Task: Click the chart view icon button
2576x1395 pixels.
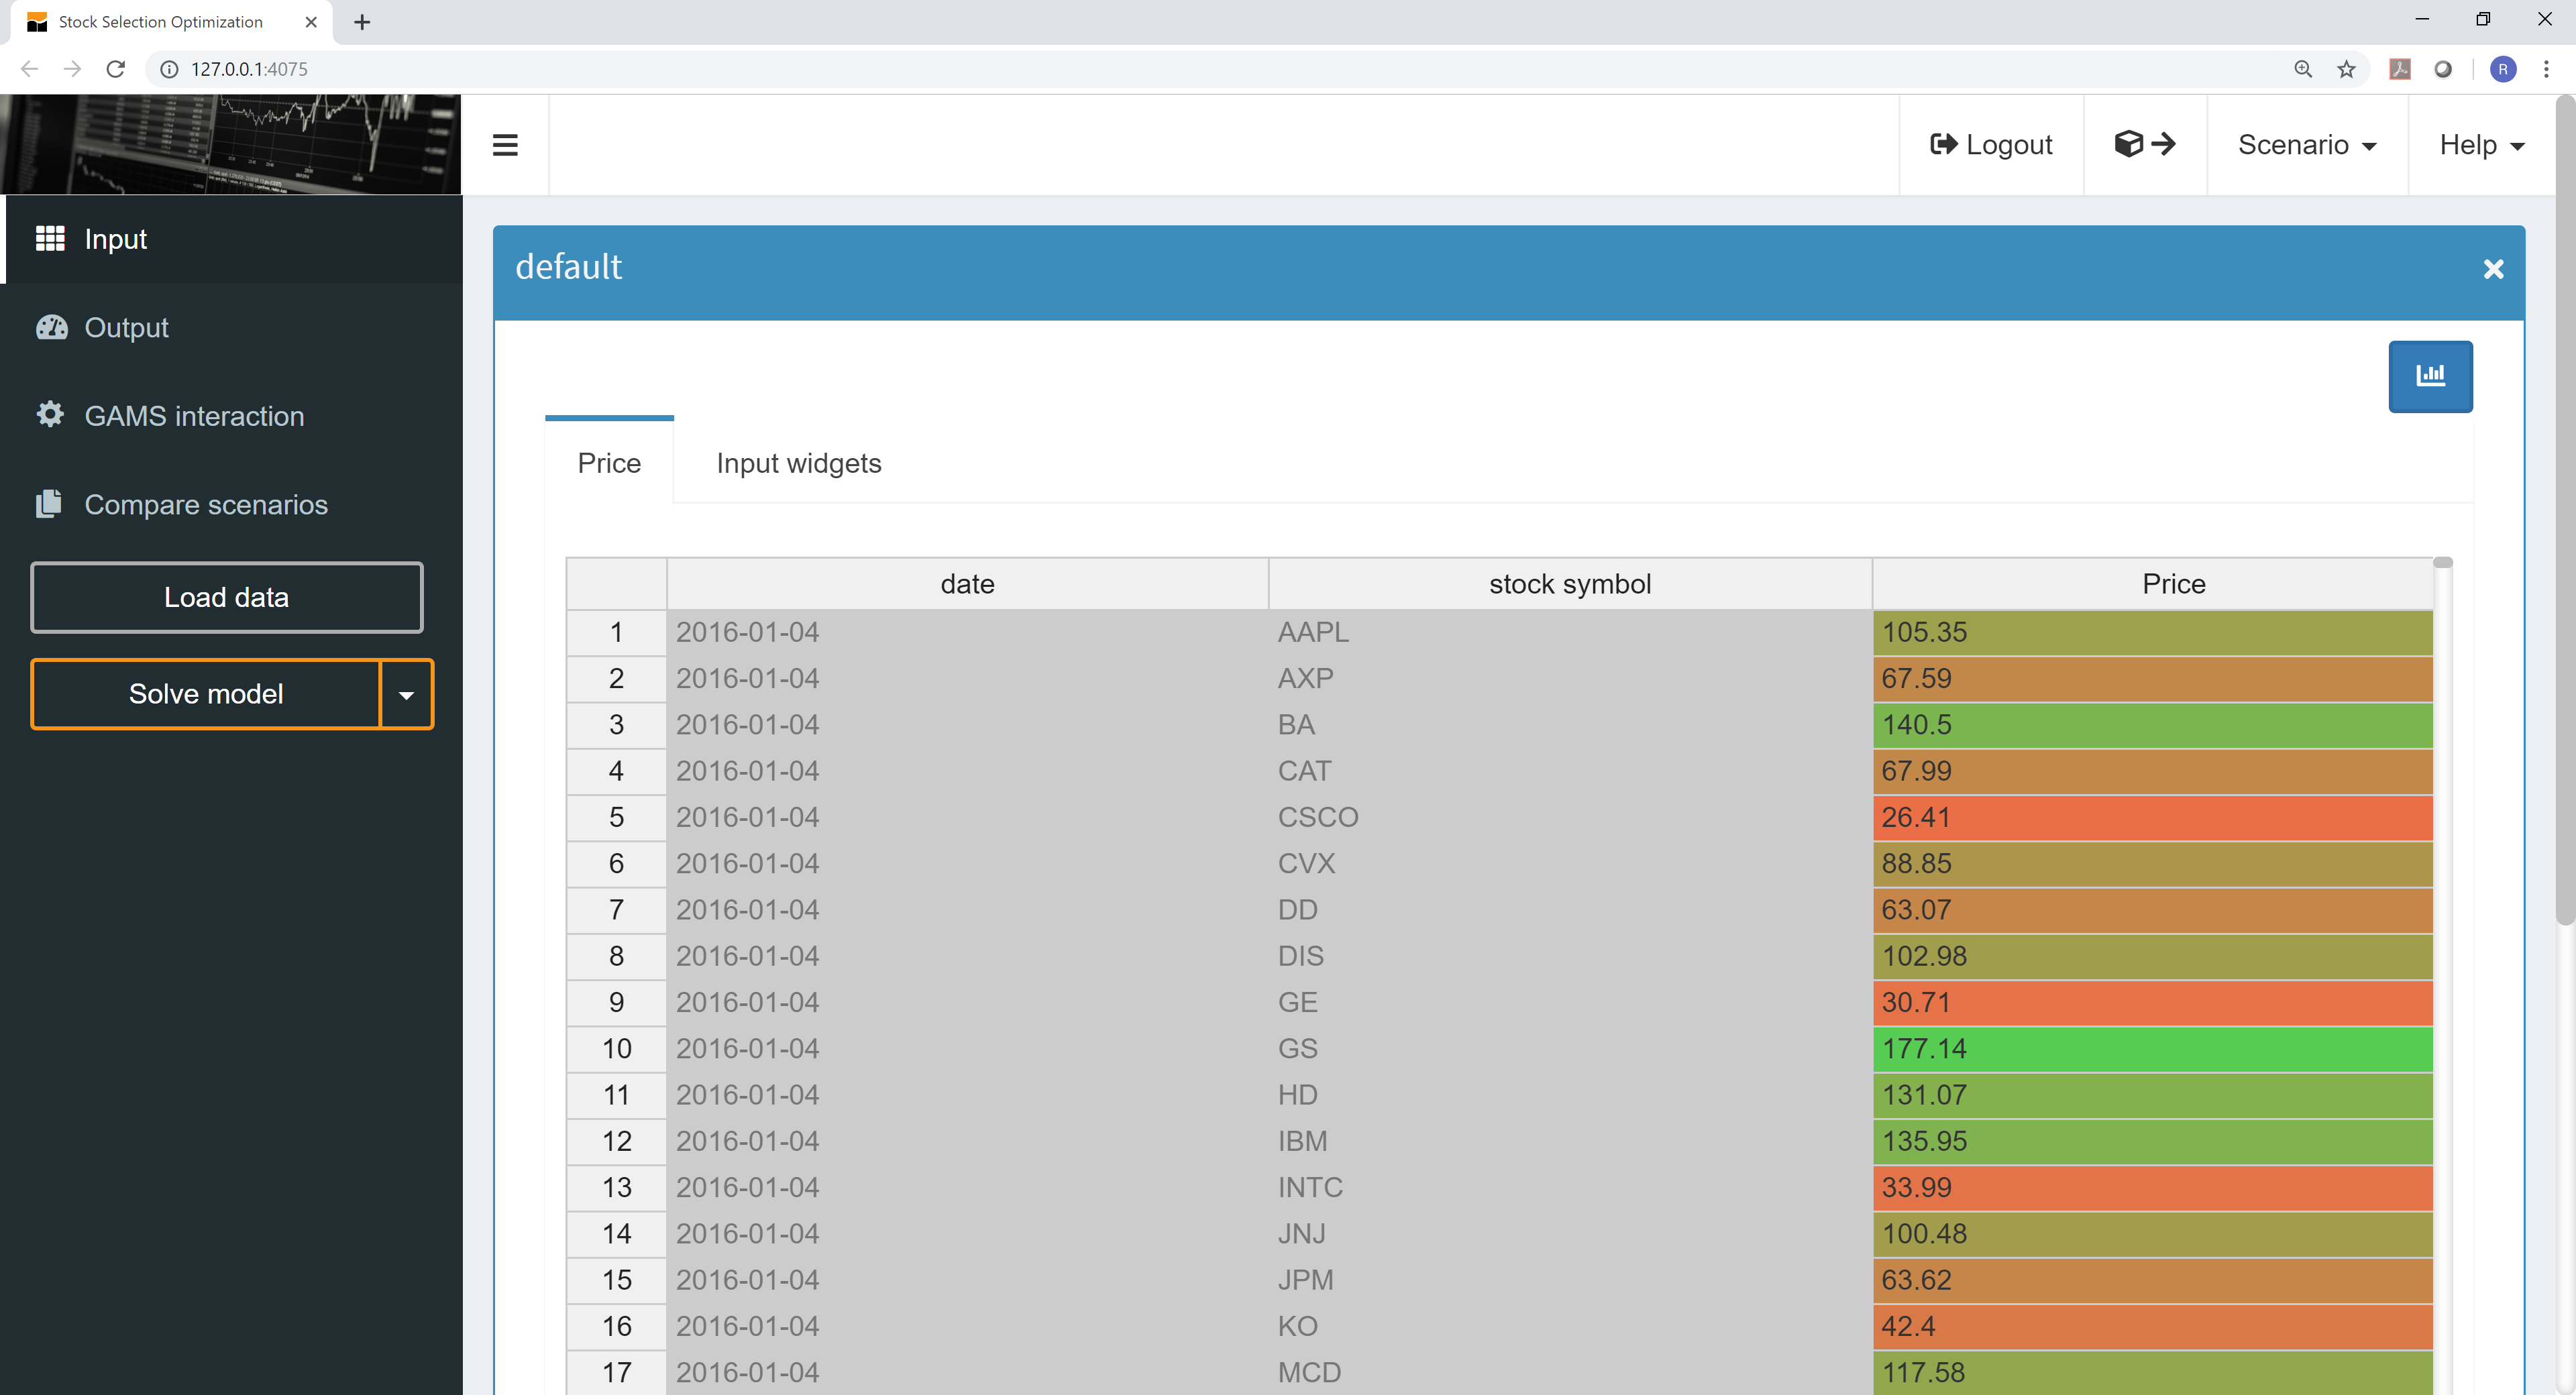Action: [2429, 376]
